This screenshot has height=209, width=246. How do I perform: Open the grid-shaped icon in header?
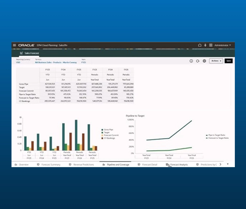pos(211,45)
